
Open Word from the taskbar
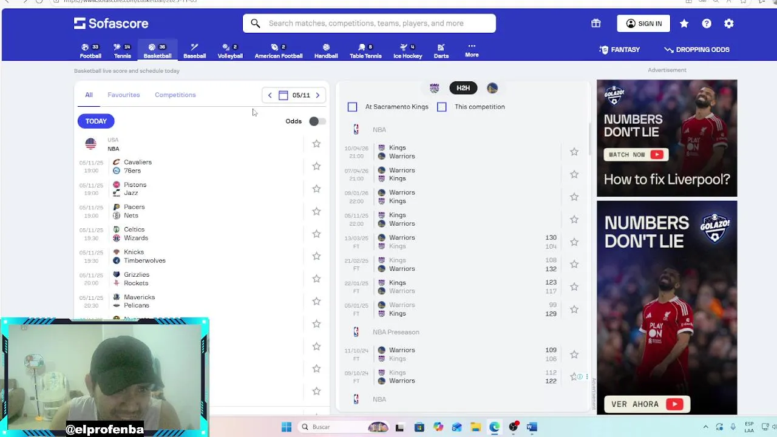coord(532,427)
